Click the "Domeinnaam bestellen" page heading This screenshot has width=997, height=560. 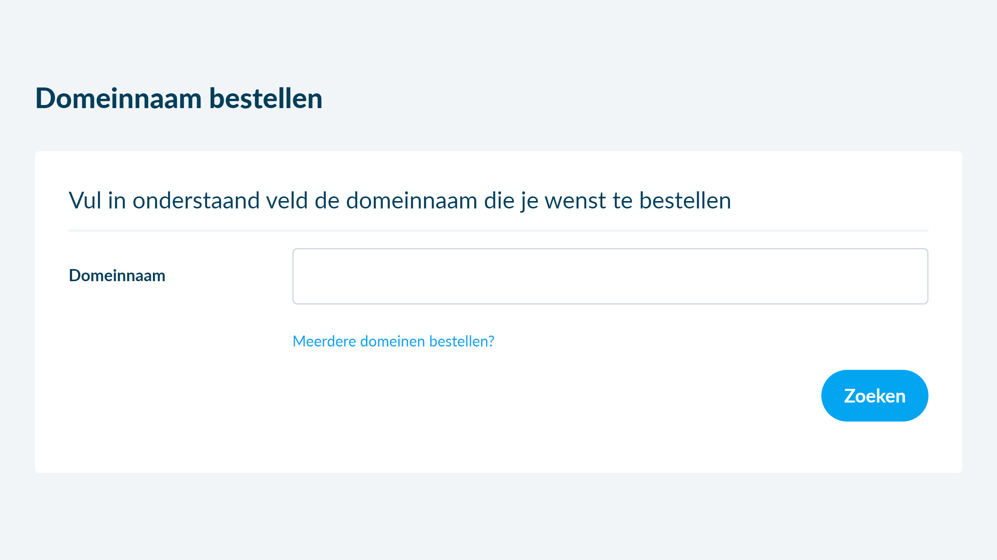tap(179, 98)
